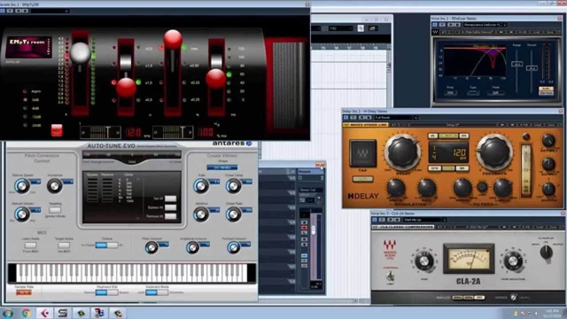Toggle the round LoFi button in H-Delay
The width and height of the screenshot is (567, 319).
click(482, 187)
